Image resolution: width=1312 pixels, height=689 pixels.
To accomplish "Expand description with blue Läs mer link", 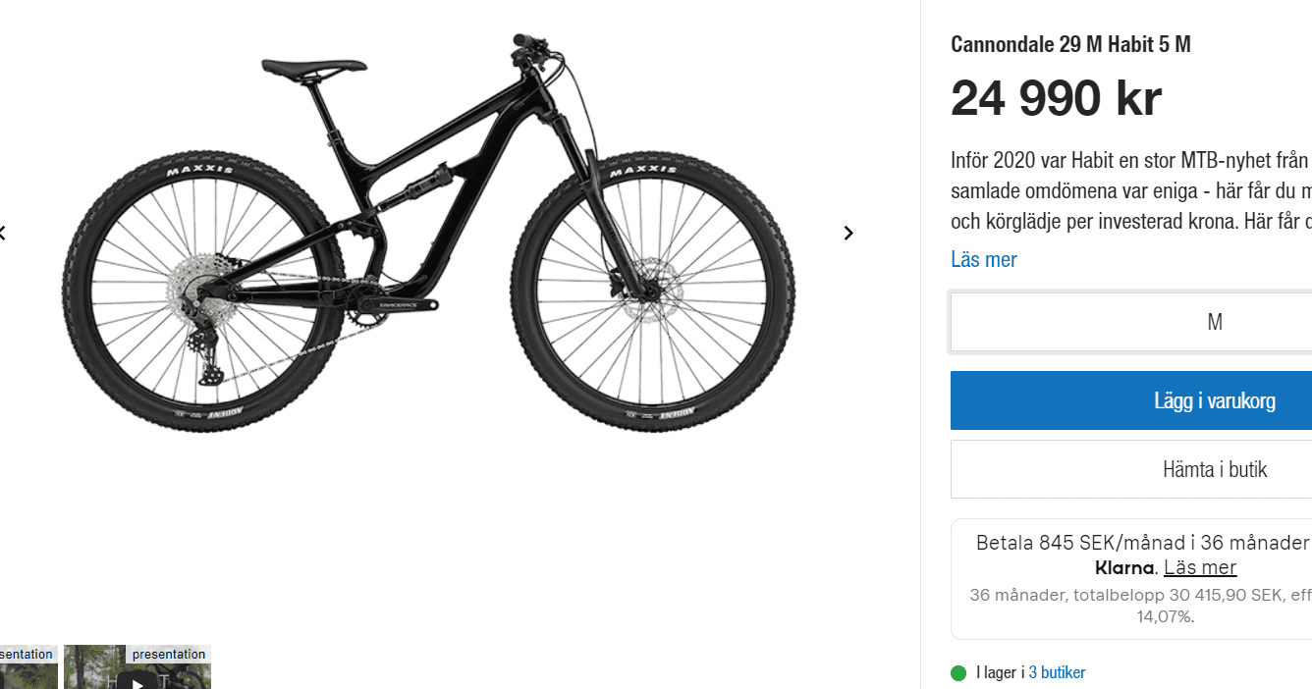I will pos(983,259).
